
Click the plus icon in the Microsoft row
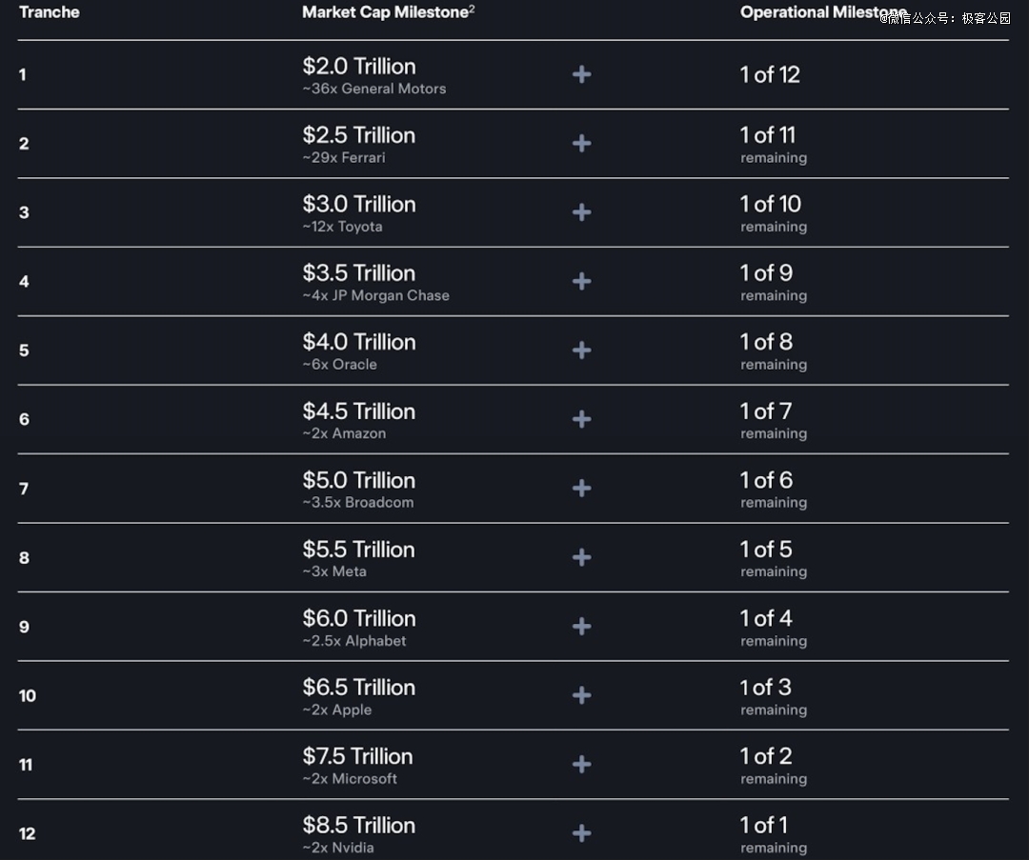point(581,764)
